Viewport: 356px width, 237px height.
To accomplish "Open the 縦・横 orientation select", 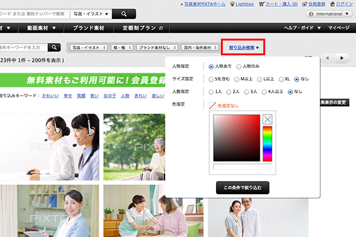I will [122, 47].
